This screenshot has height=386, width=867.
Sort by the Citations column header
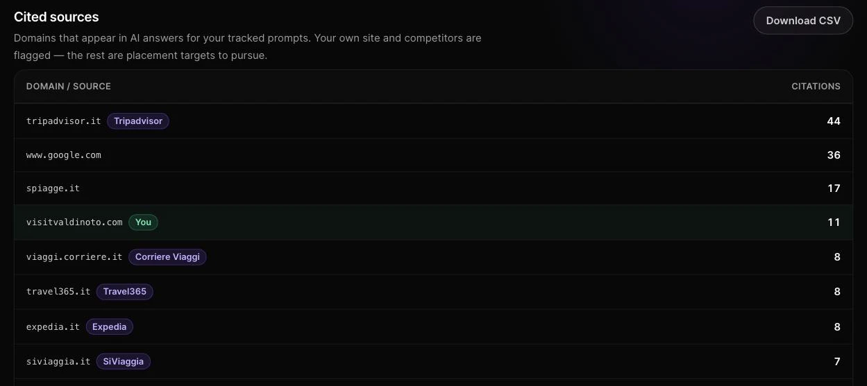(x=816, y=87)
